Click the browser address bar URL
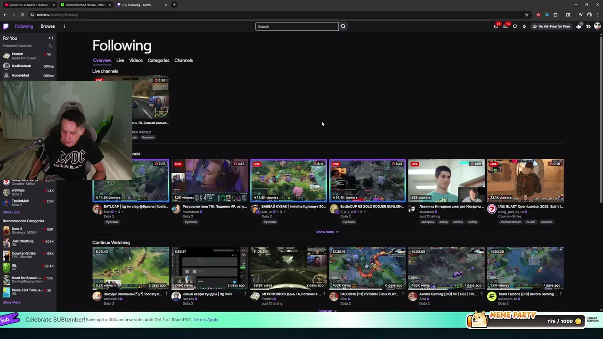 click(57, 15)
